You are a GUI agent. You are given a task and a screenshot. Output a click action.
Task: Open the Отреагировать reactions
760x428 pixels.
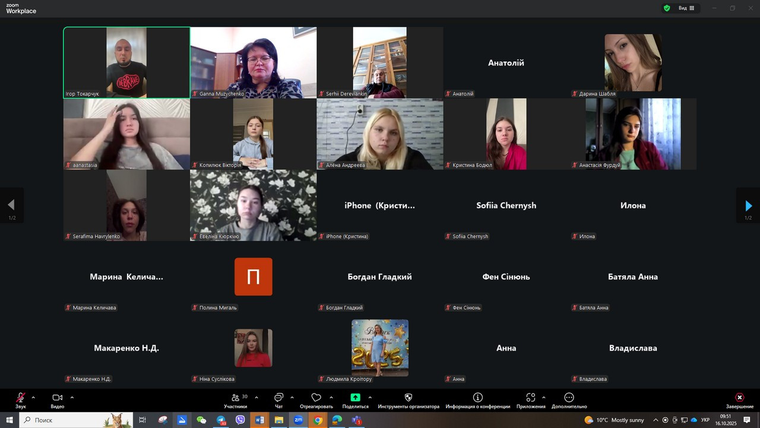pyautogui.click(x=316, y=400)
